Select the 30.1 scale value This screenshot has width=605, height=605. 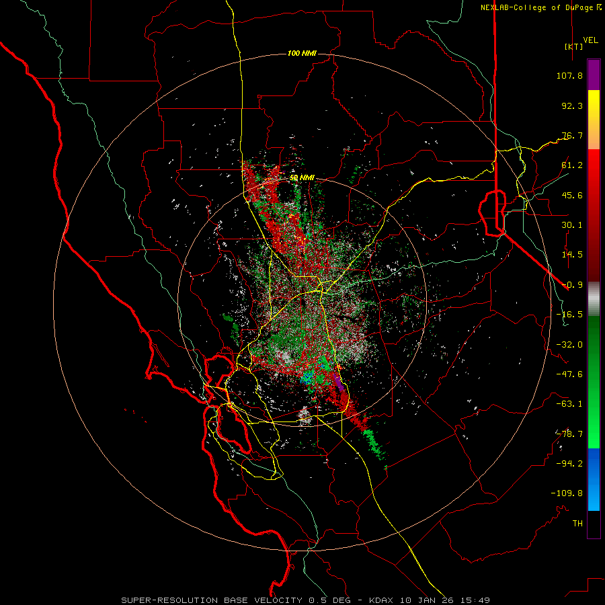[572, 225]
